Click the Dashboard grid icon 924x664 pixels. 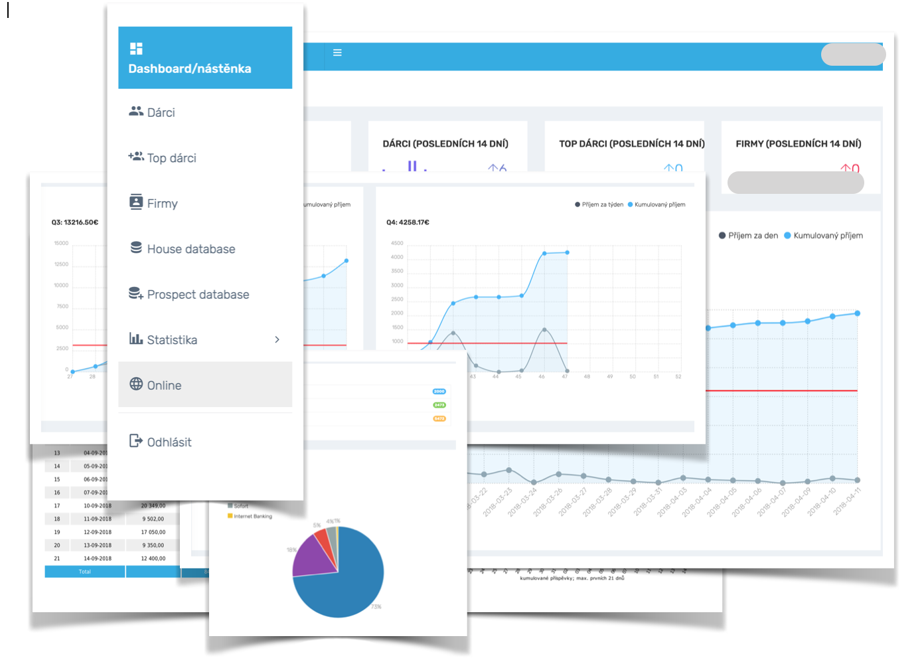[136, 48]
